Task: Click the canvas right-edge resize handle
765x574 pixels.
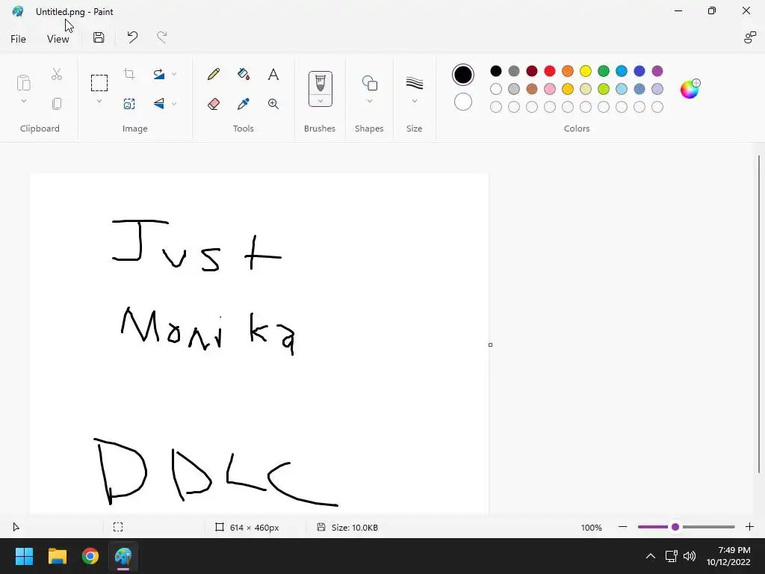Action: click(490, 345)
